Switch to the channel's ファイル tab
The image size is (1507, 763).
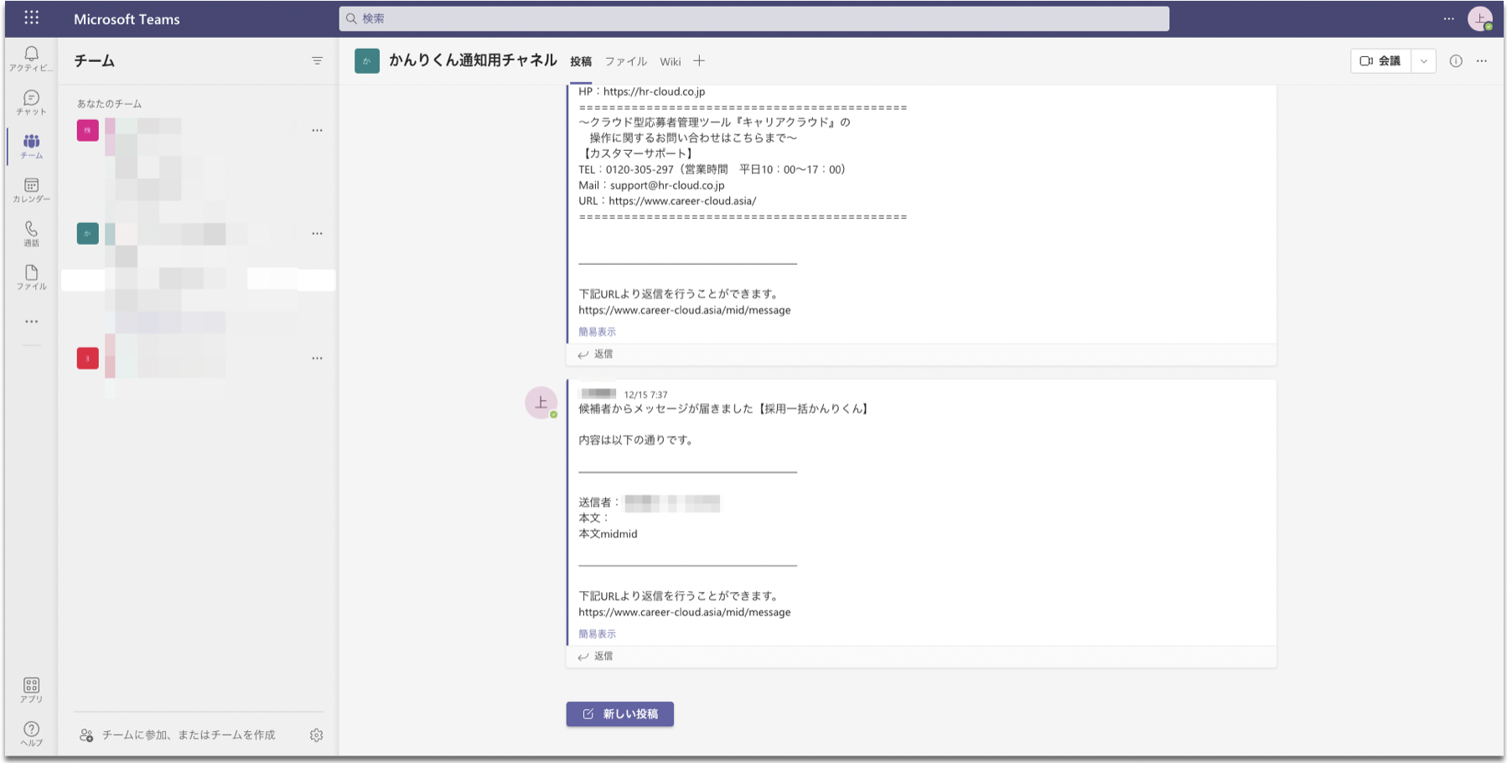[x=625, y=60]
